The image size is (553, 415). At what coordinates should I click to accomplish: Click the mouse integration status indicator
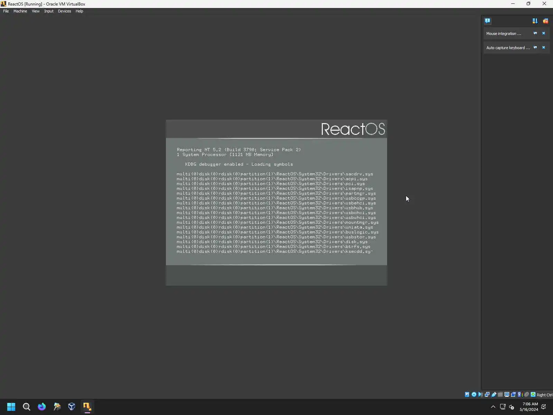[526, 395]
